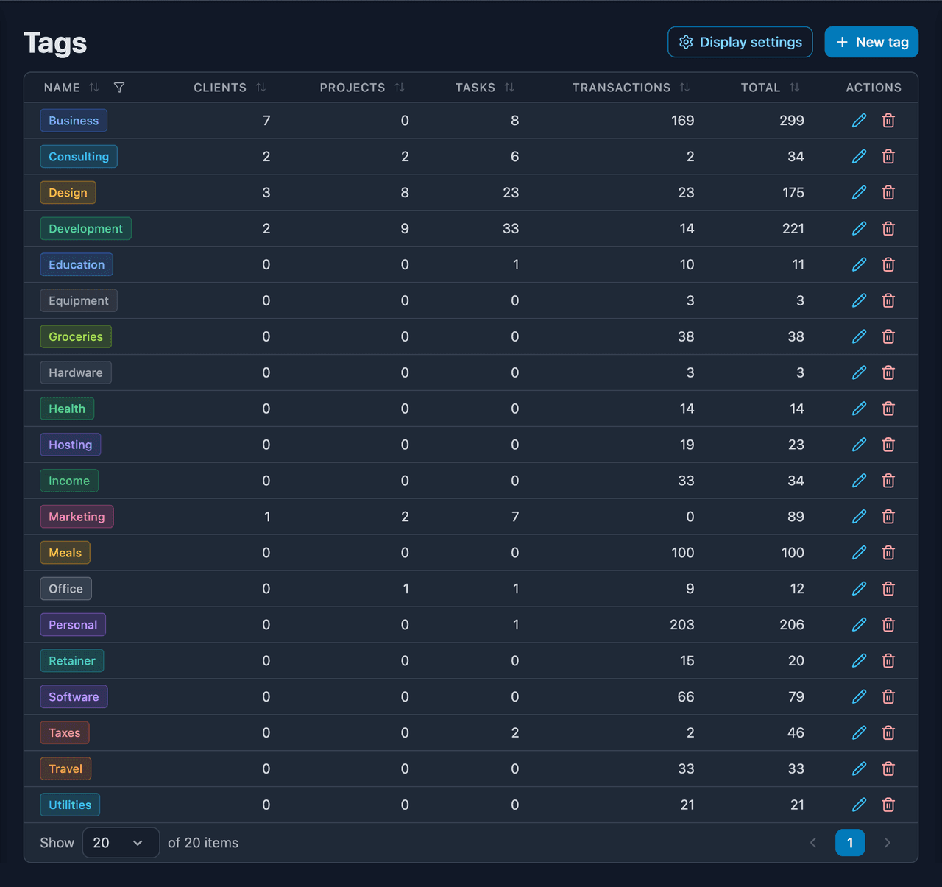This screenshot has height=887, width=942.
Task: Select the Health tag badge
Action: tap(67, 409)
